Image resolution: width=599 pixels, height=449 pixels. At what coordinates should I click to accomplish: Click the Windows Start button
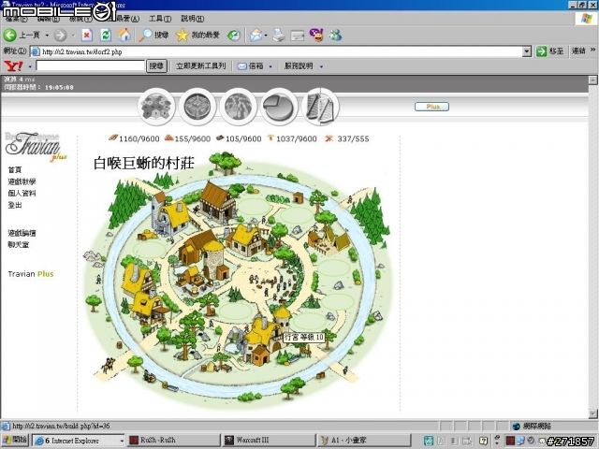15,441
